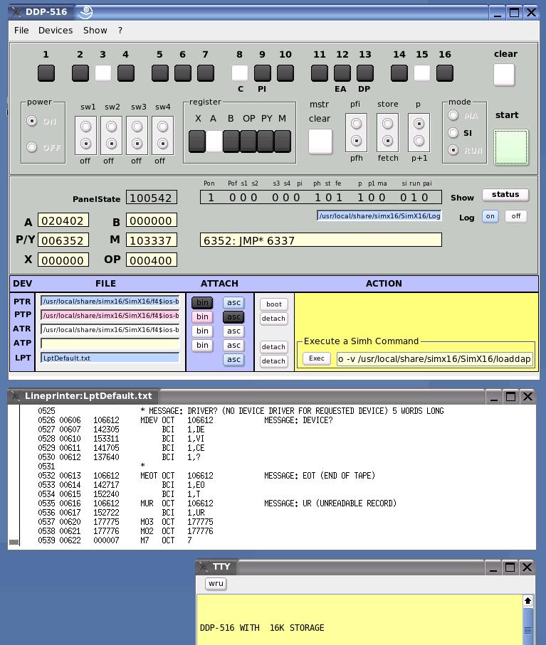Toggle front panel bit switch 4

125,73
